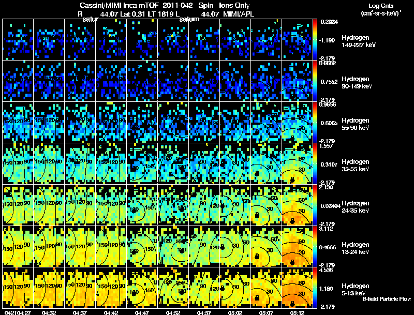414x315 pixels.
Task: Click the '04:32' time label
Action: [49, 312]
